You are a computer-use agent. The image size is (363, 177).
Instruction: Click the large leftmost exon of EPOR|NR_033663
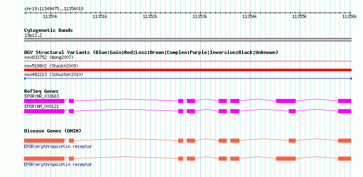click(x=44, y=101)
